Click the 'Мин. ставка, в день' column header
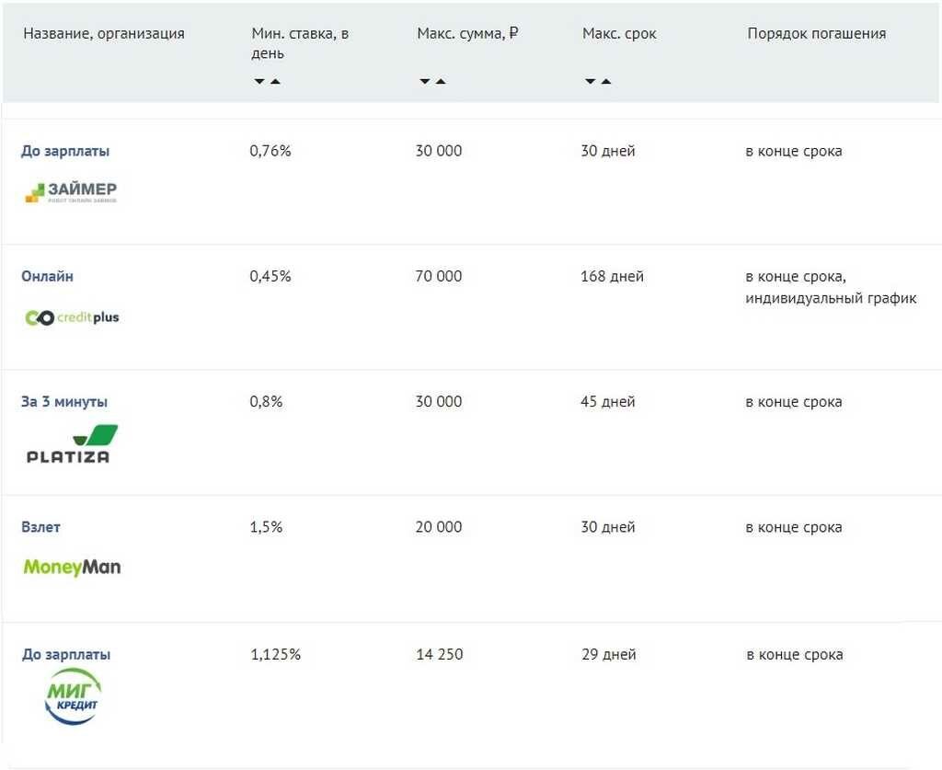Image resolution: width=942 pixels, height=770 pixels. (x=301, y=43)
